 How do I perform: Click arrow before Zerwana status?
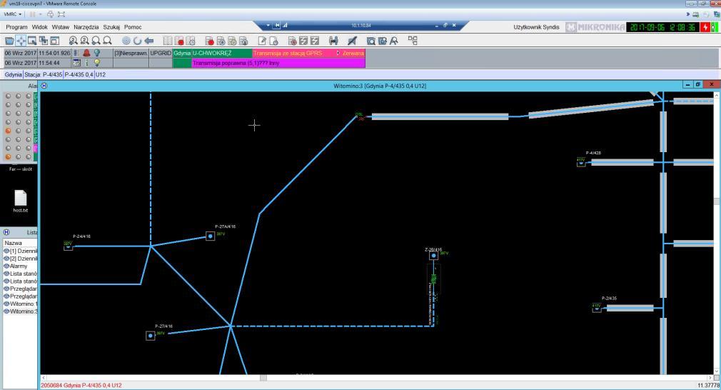coord(338,54)
